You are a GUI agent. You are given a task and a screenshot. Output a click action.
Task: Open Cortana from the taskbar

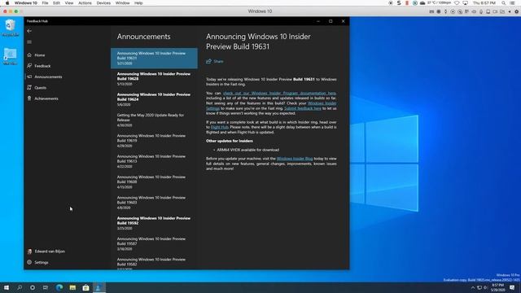pos(33,287)
